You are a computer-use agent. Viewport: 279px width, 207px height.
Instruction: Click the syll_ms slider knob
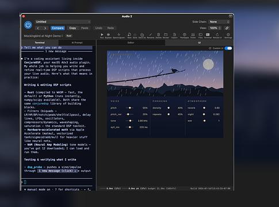click(x=130, y=127)
